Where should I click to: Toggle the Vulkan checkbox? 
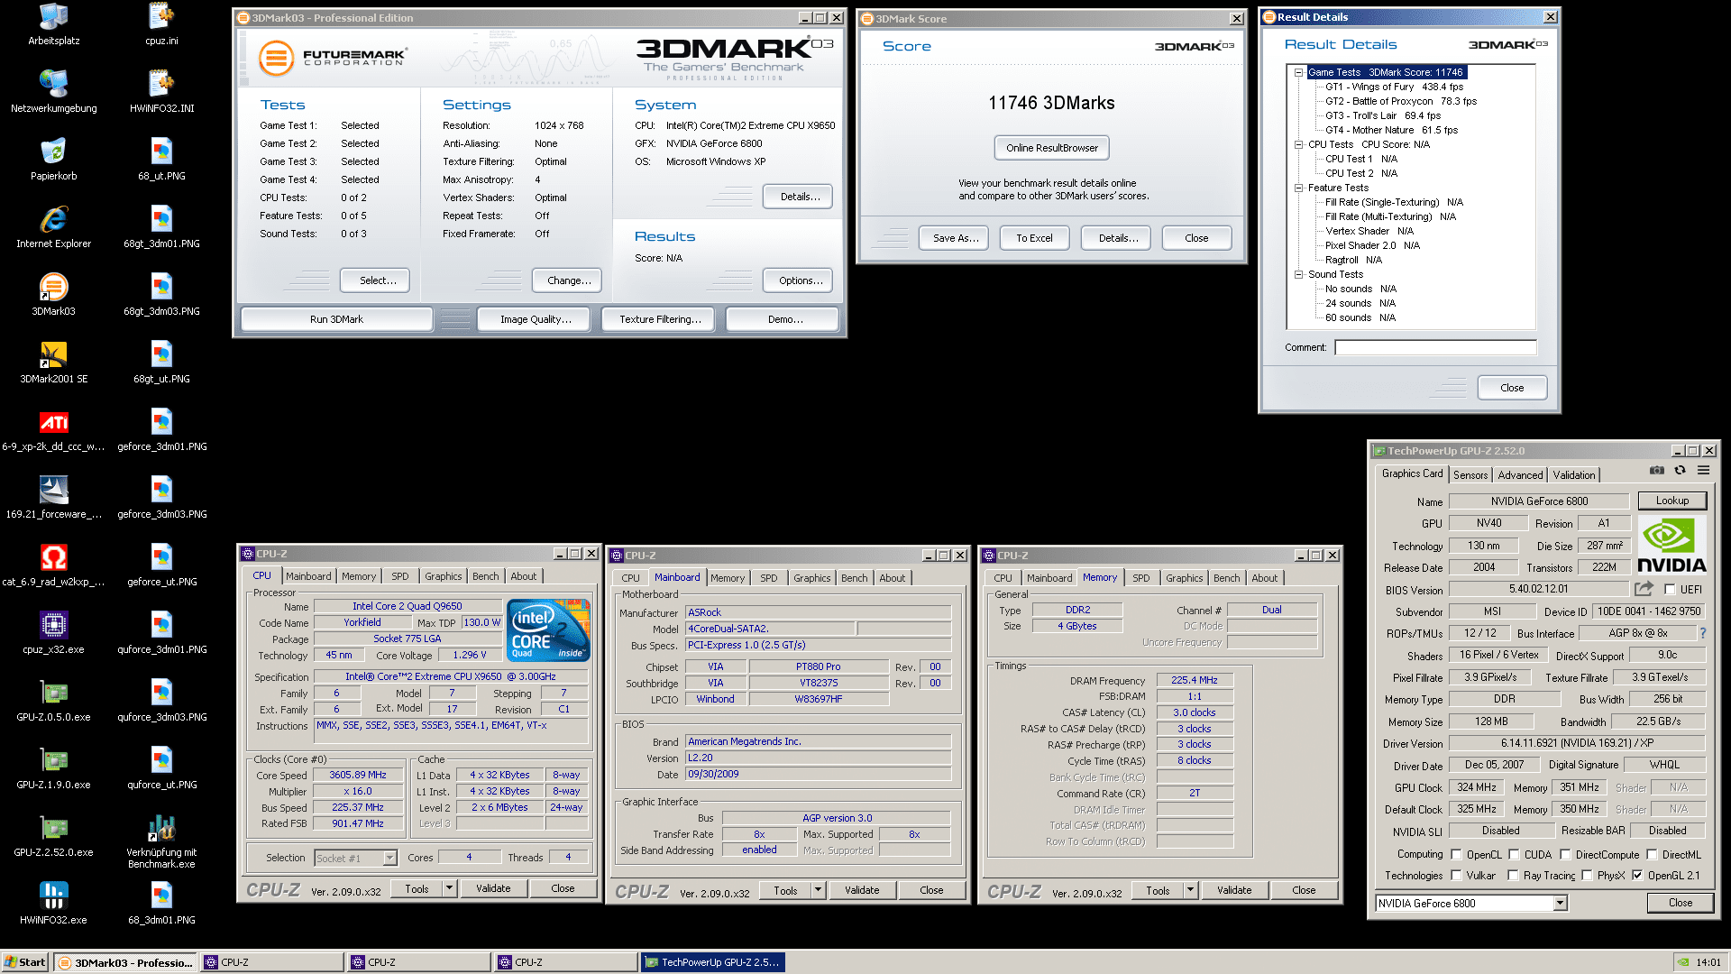tap(1456, 876)
